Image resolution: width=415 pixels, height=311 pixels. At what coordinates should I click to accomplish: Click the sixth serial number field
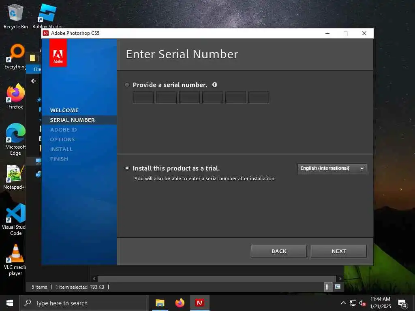(x=259, y=97)
